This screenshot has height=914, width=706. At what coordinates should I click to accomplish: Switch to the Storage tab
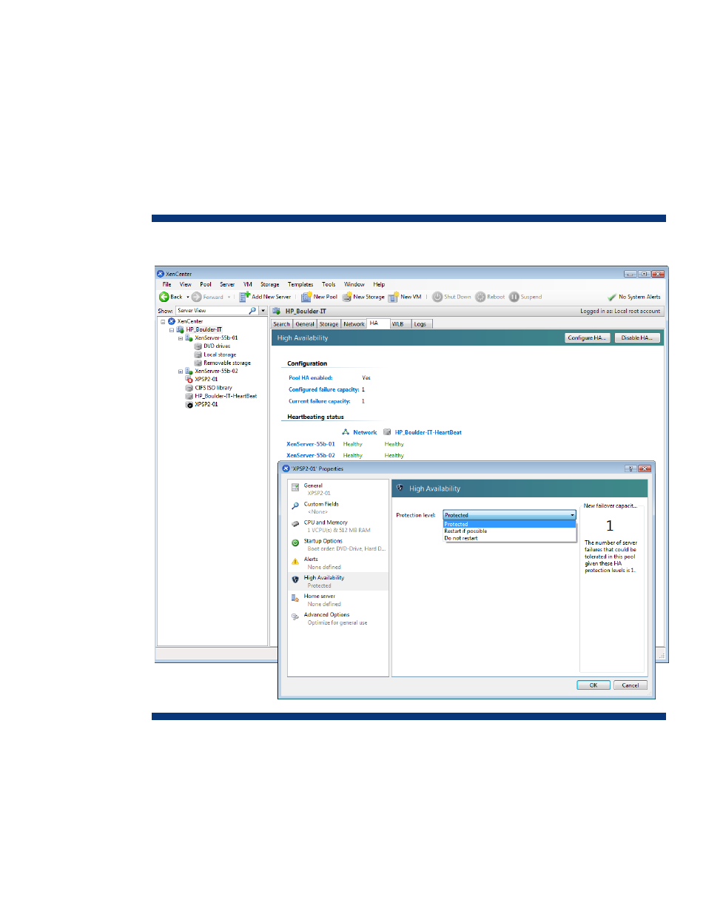(329, 324)
